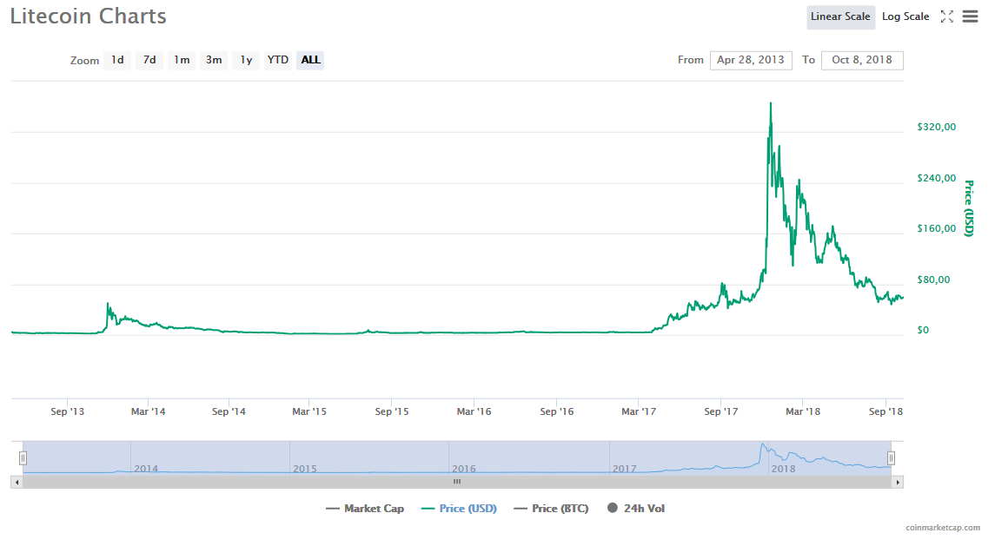Click the Sep '13 axis label
995x546 pixels.
[x=67, y=411]
